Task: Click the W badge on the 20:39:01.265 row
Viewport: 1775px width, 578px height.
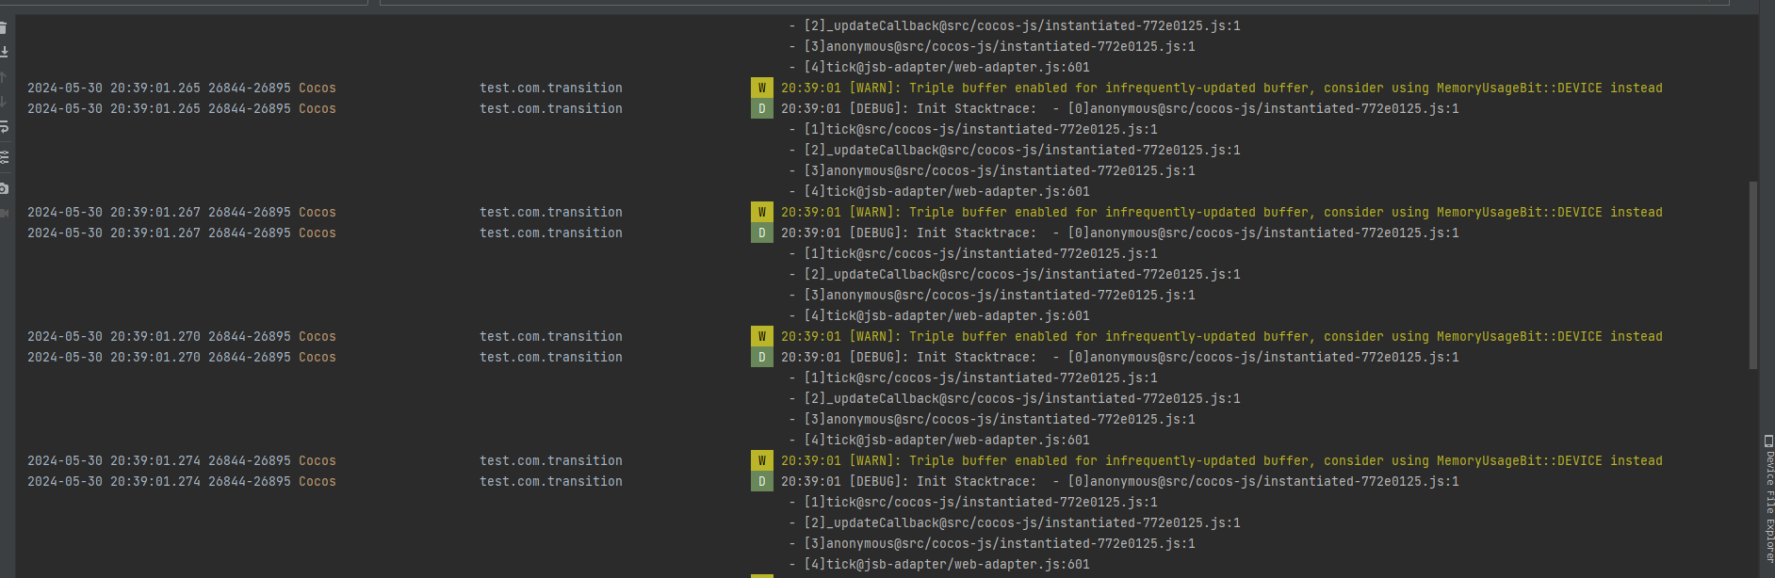Action: coord(761,88)
